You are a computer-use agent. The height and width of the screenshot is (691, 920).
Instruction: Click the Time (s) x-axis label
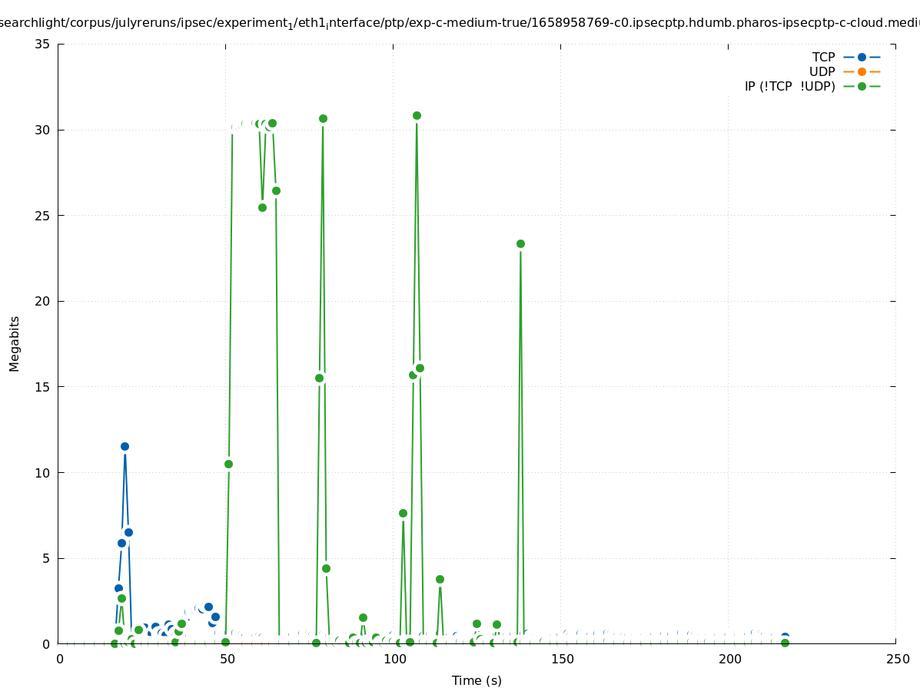[477, 680]
